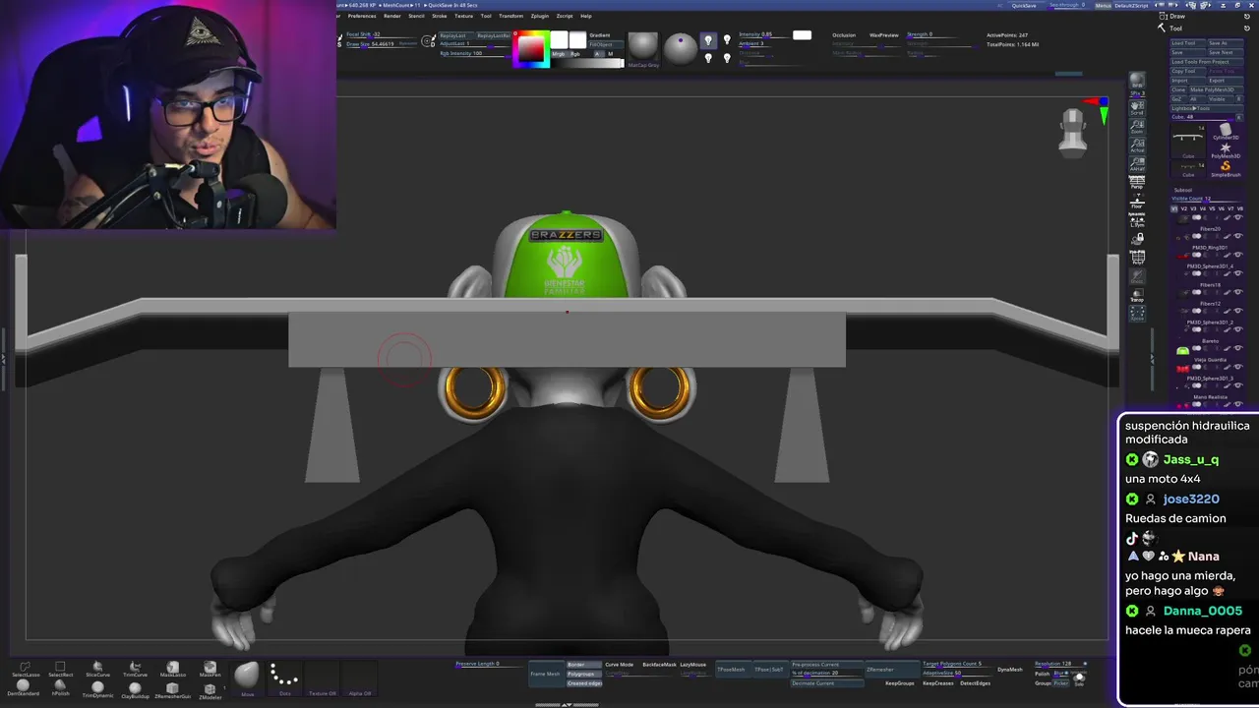
Task: Click the Zoom view icon
Action: [1137, 125]
